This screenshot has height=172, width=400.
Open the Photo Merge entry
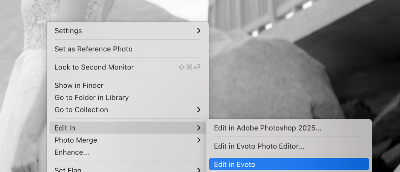coord(128,140)
